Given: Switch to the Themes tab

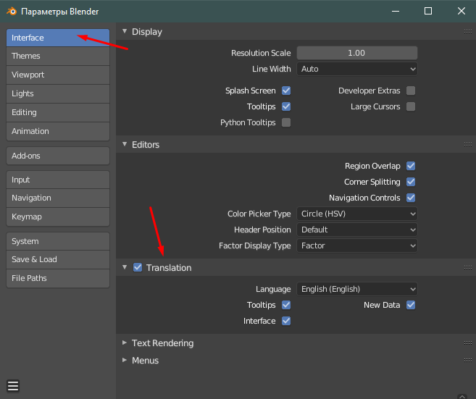Looking at the screenshot, I should click(58, 56).
